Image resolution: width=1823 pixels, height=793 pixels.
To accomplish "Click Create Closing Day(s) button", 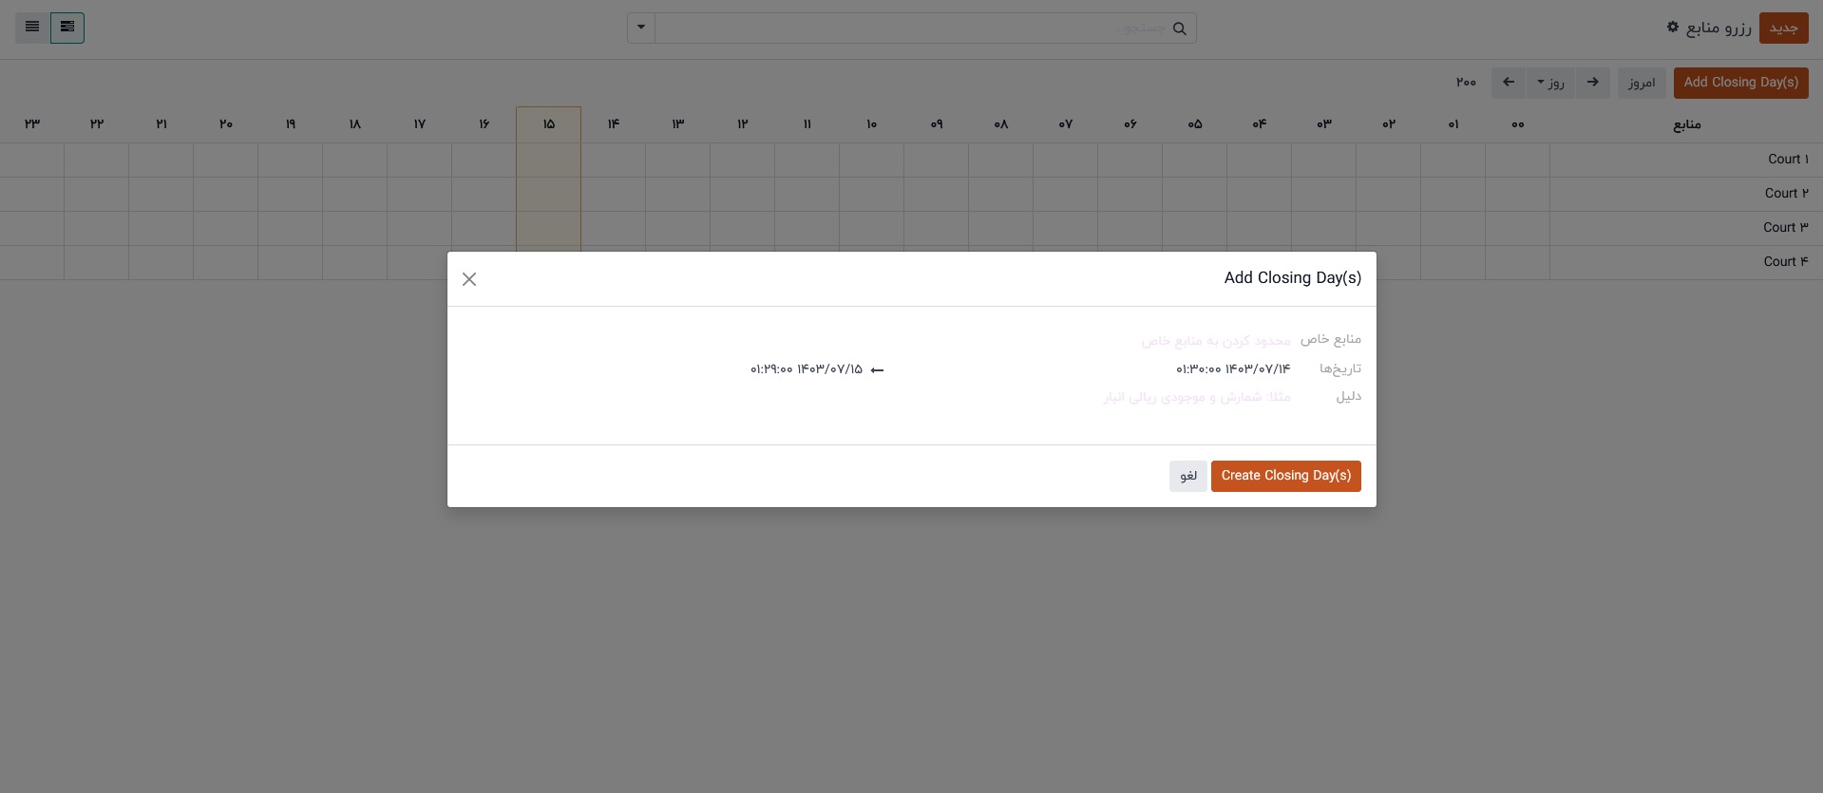I will click(1285, 476).
